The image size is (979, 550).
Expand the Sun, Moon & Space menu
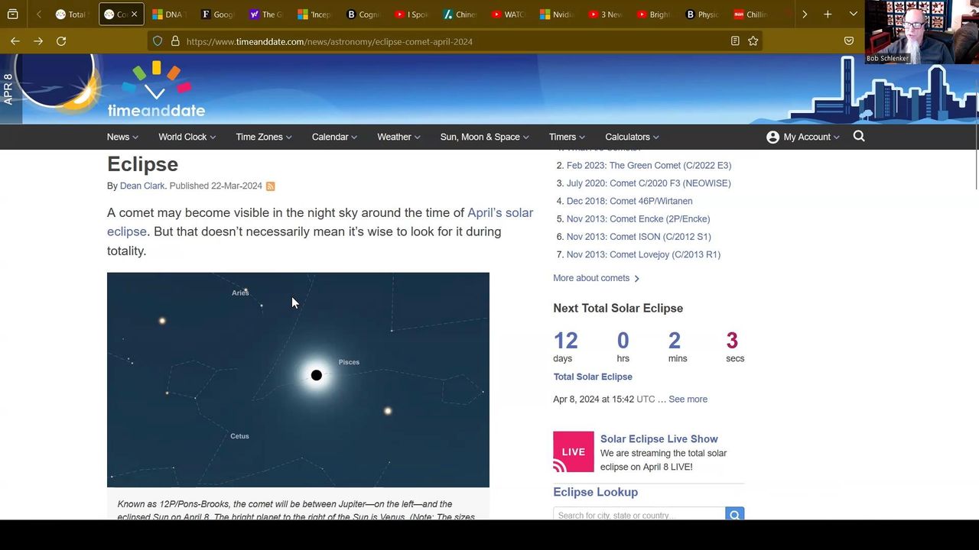click(485, 137)
